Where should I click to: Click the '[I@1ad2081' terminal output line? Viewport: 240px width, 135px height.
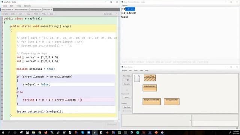click(128, 13)
